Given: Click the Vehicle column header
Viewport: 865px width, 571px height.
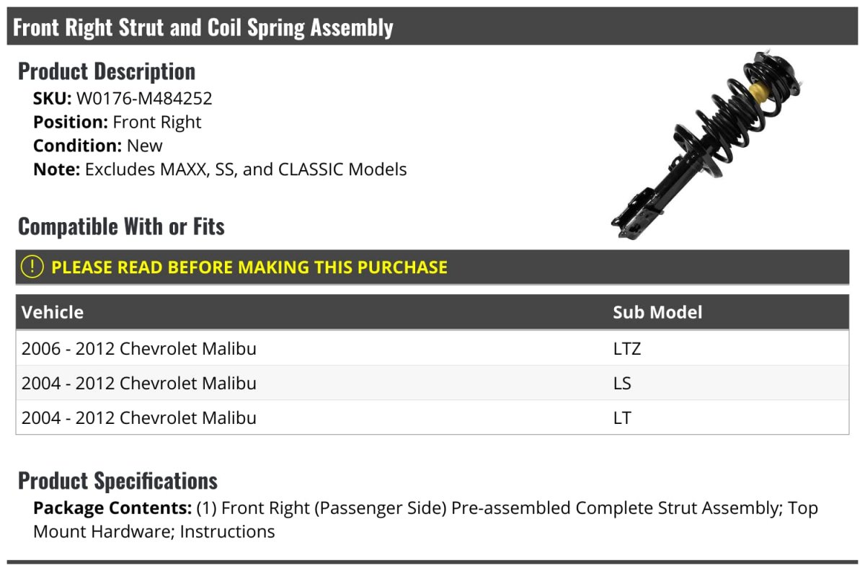Looking at the screenshot, I should (x=53, y=312).
